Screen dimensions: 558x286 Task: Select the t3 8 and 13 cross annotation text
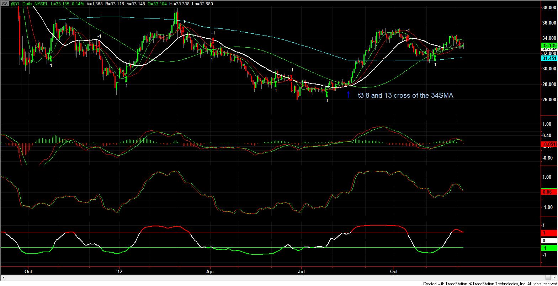406,95
